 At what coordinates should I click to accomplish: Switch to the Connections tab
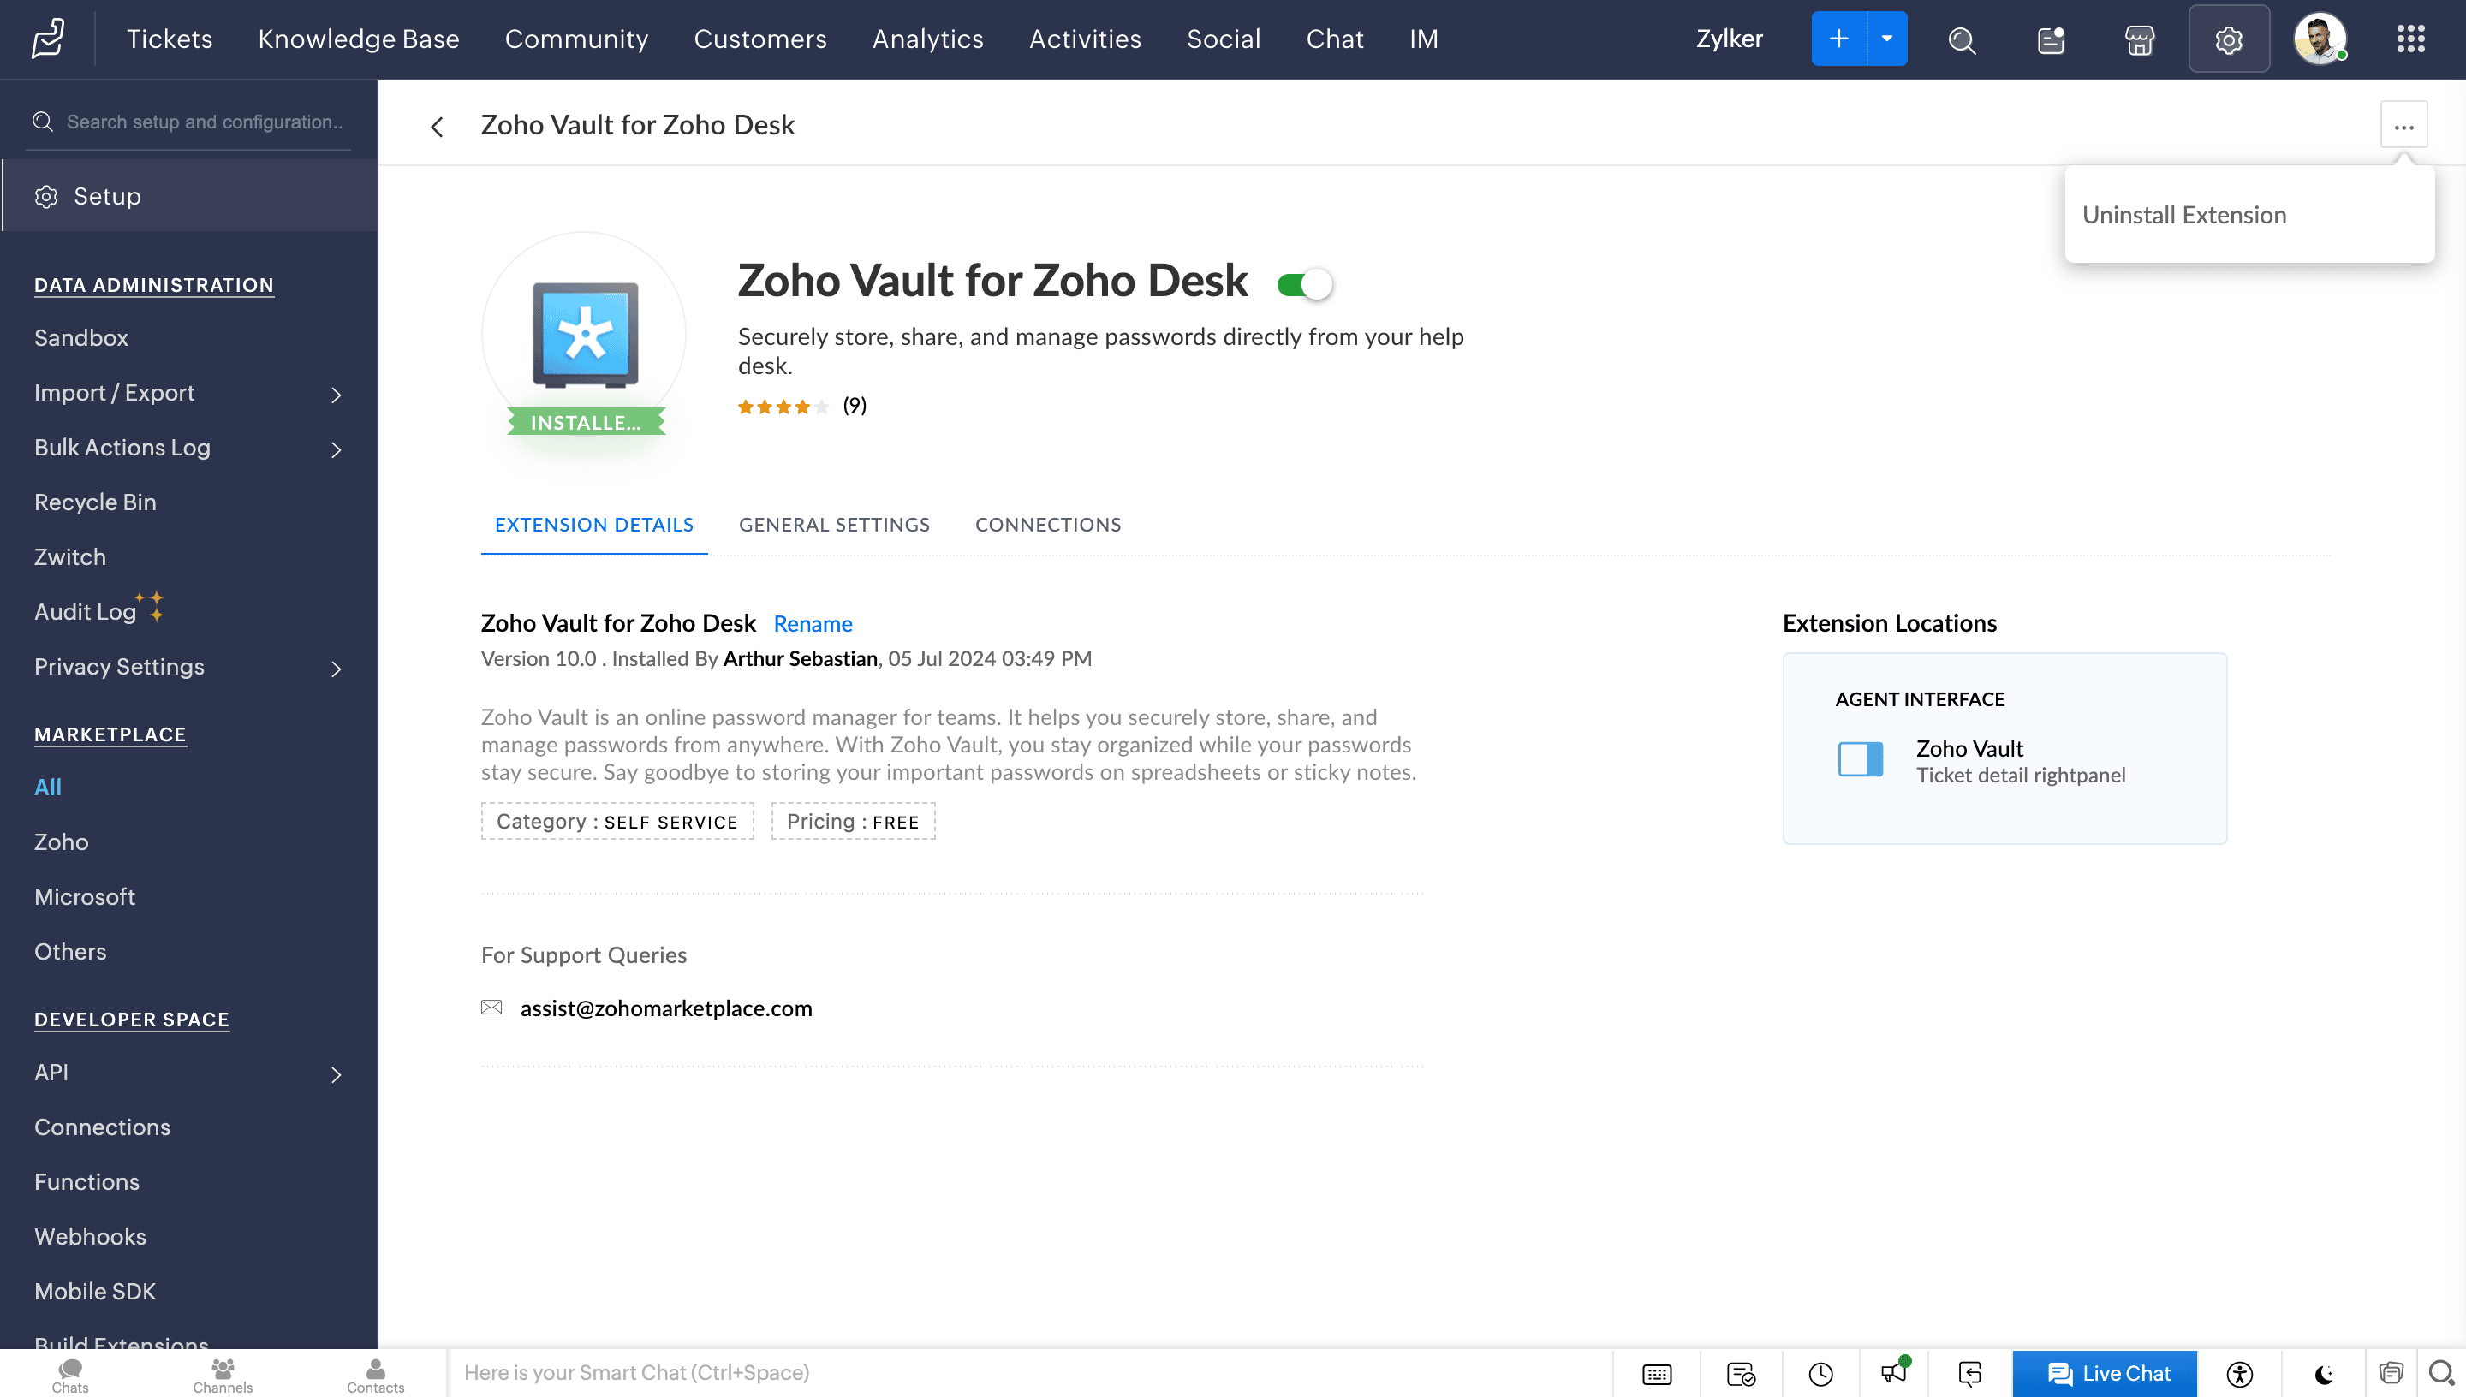point(1048,525)
